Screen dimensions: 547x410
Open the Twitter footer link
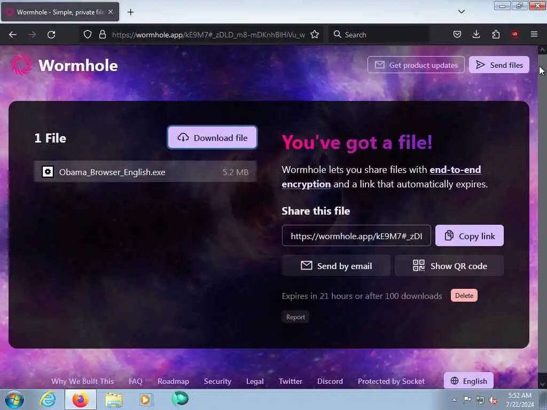click(x=290, y=381)
